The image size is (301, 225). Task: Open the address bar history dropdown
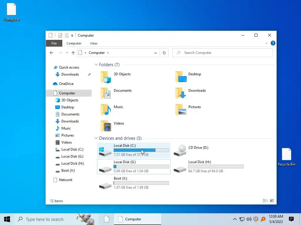155,53
